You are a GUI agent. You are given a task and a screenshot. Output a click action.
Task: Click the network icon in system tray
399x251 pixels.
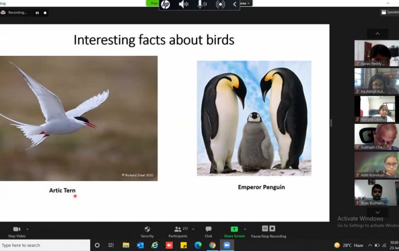coord(384,245)
